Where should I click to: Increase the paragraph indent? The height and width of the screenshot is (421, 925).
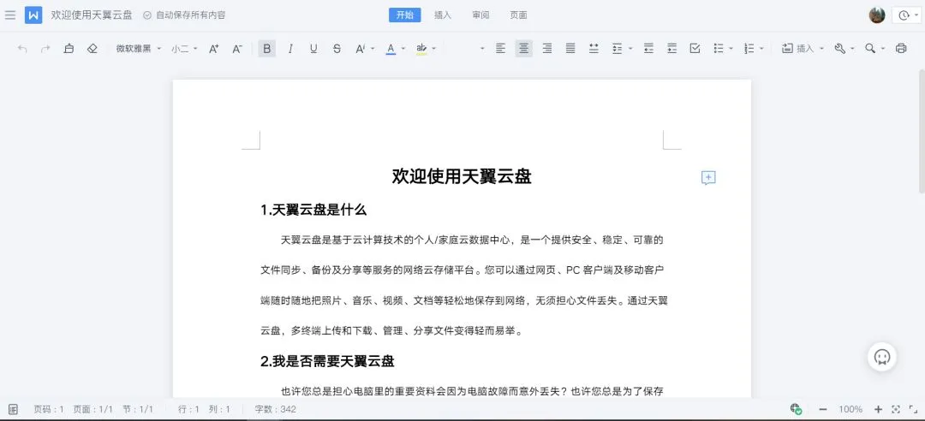(x=672, y=49)
